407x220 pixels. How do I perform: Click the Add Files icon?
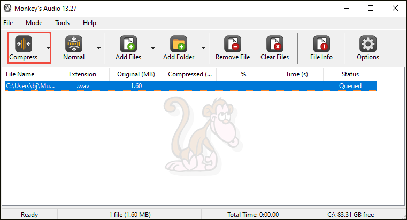(128, 44)
